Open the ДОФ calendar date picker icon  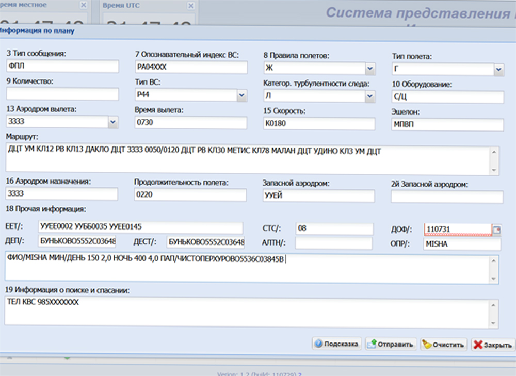497,230
